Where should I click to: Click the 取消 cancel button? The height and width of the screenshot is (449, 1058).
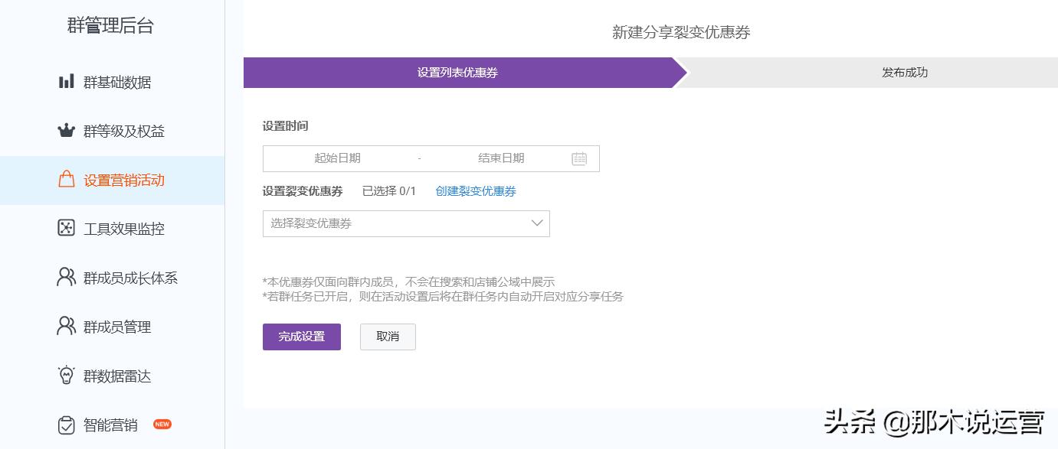(388, 337)
